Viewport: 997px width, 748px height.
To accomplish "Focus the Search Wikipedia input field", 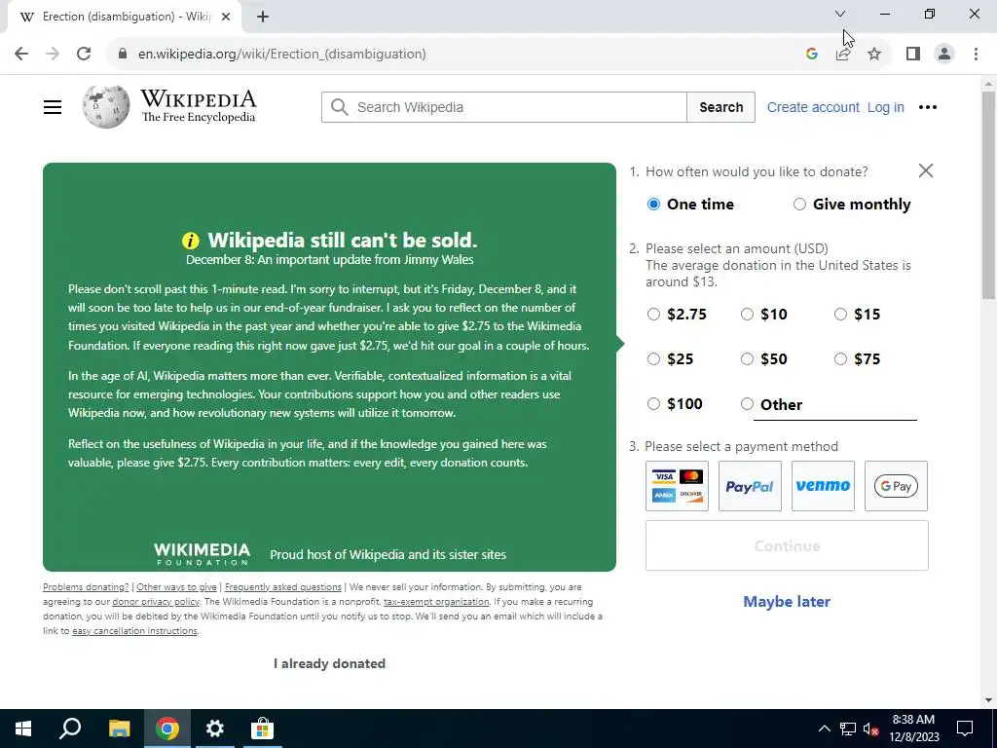I will click(504, 107).
